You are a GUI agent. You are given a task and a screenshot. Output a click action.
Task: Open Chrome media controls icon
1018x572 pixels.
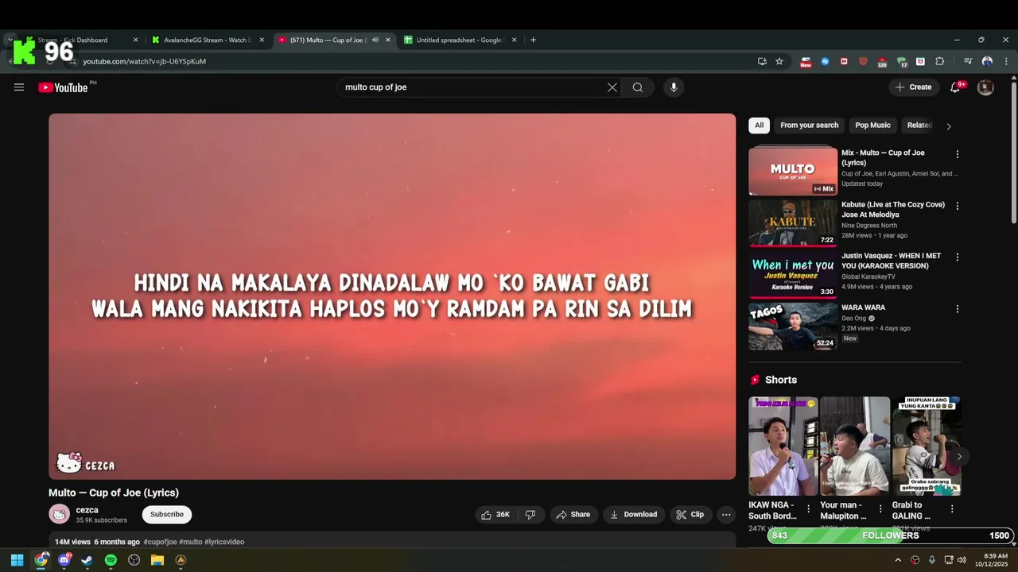coord(968,61)
